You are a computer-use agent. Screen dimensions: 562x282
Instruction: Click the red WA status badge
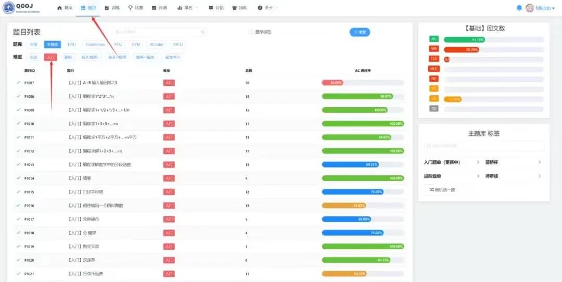point(434,49)
